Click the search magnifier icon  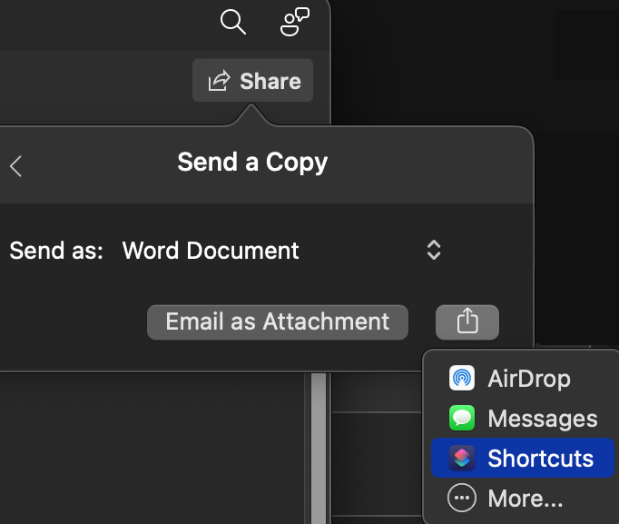coord(233,22)
